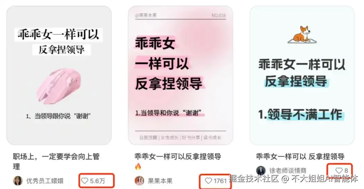Like the post with 8 likes
The width and height of the screenshot is (364, 189).
point(339,171)
